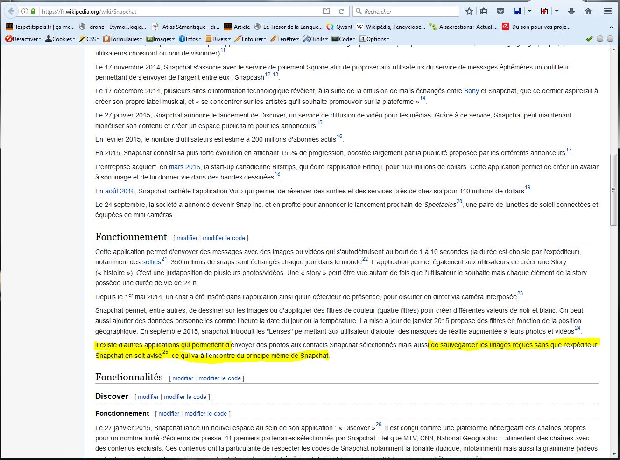This screenshot has width=620, height=460.
Task: Go to the Firefox home page
Action: click(588, 11)
